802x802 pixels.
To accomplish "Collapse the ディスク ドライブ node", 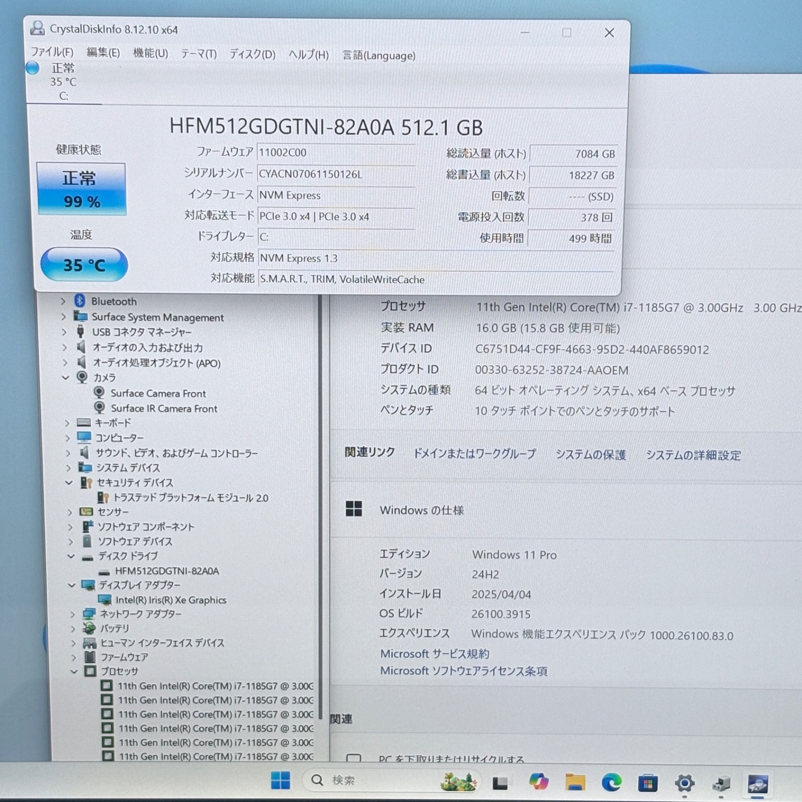I will [x=71, y=556].
